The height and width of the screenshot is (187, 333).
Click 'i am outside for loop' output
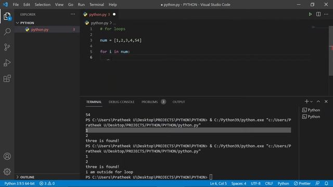pyautogui.click(x=109, y=172)
